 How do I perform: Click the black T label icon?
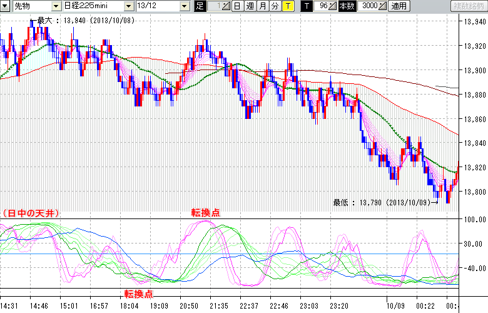point(306,6)
